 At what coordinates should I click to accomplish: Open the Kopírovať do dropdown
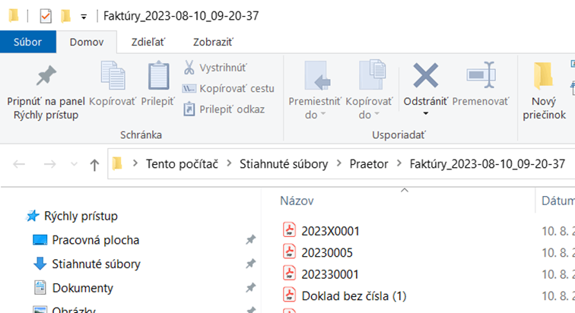(369, 108)
